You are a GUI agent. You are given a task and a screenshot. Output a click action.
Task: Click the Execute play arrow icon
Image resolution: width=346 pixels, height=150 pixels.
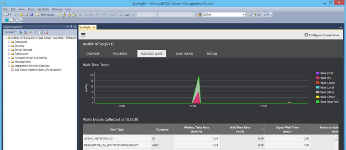coord(133,15)
